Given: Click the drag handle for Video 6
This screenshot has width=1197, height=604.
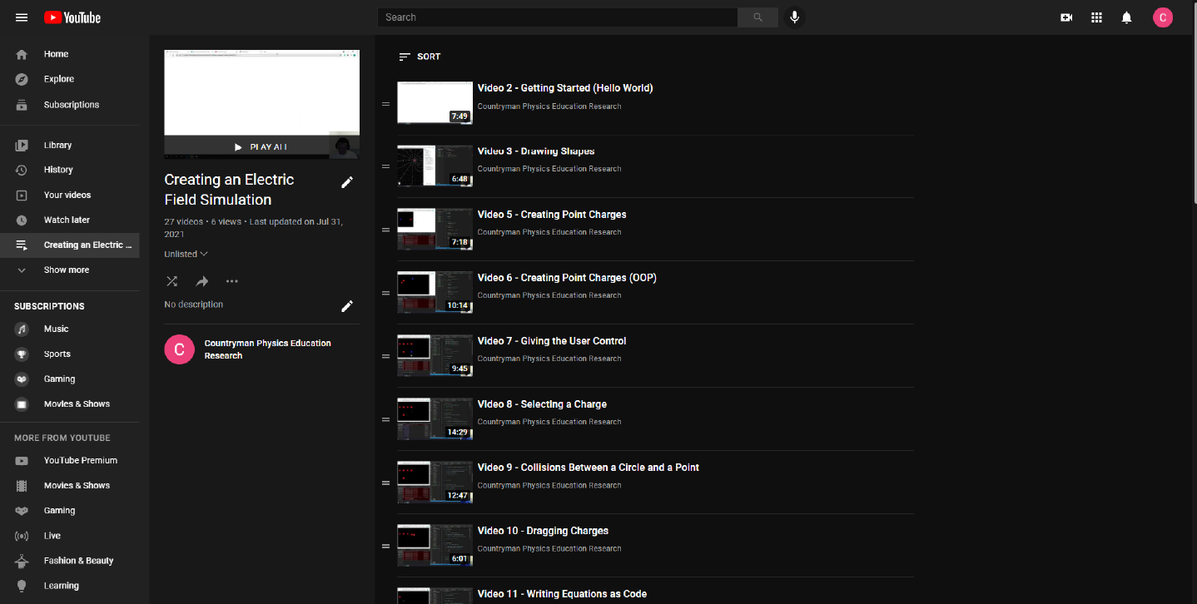Looking at the screenshot, I should pyautogui.click(x=385, y=293).
